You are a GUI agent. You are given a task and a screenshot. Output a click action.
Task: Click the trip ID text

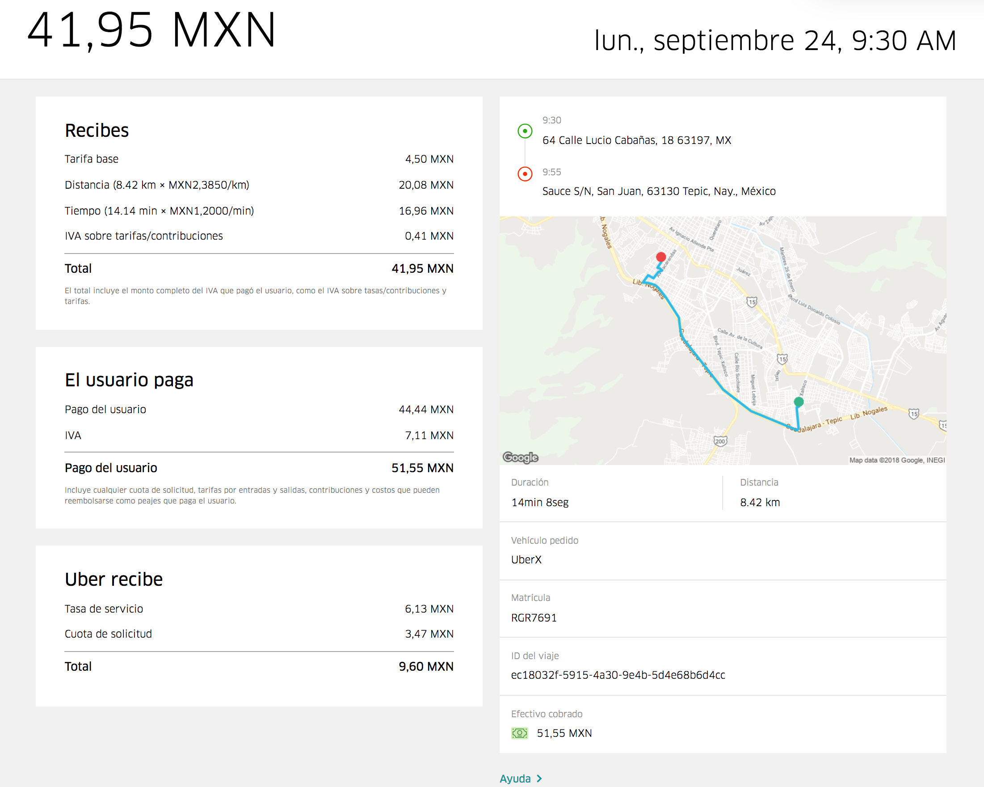[x=618, y=675]
